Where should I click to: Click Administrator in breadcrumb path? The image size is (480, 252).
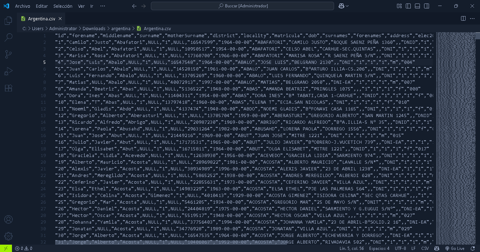click(63, 28)
